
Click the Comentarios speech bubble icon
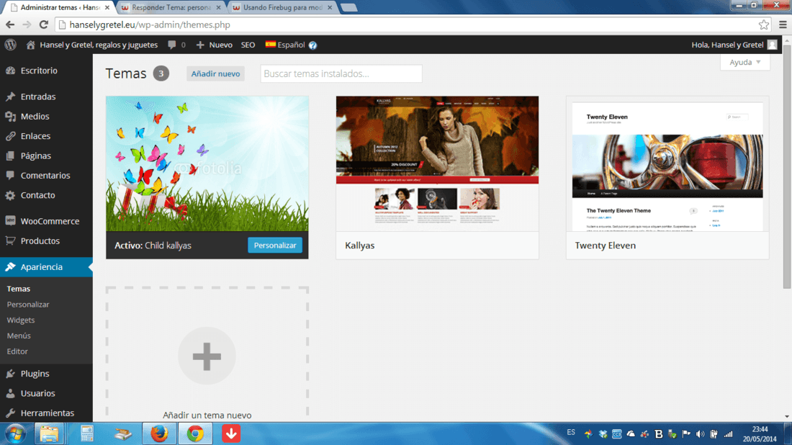[x=10, y=175]
